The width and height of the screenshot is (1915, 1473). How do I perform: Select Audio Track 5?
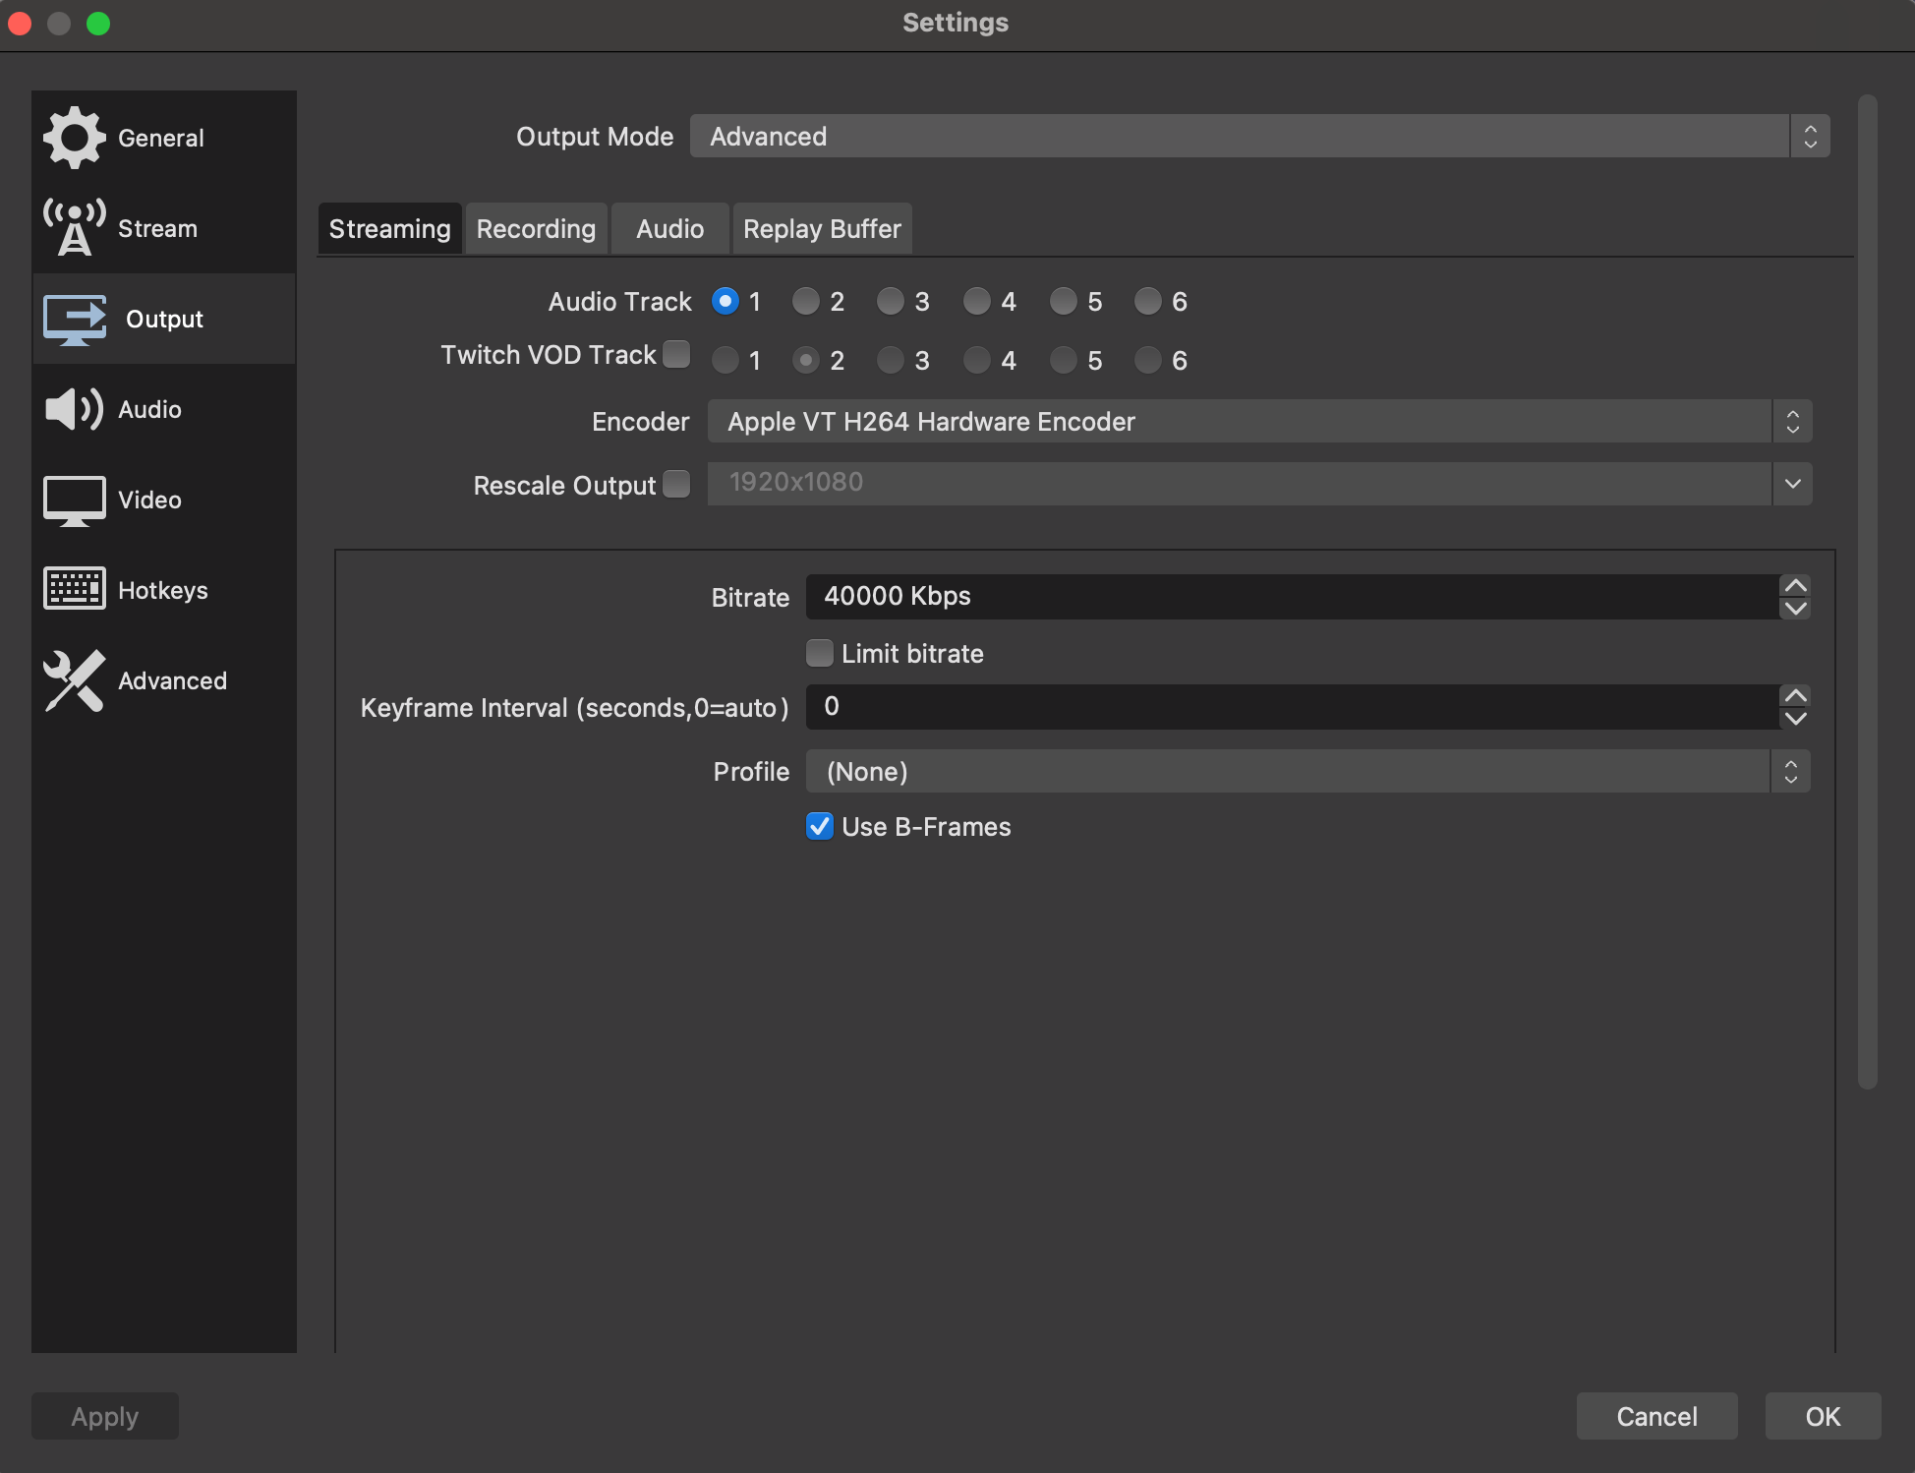coord(1064,301)
